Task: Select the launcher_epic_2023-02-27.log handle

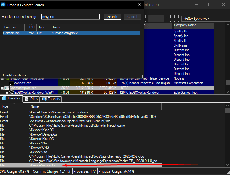Action: pos(81,156)
